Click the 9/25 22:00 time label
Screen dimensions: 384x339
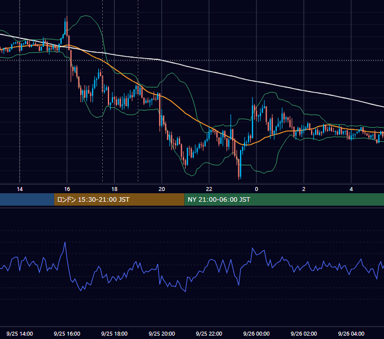(209, 333)
